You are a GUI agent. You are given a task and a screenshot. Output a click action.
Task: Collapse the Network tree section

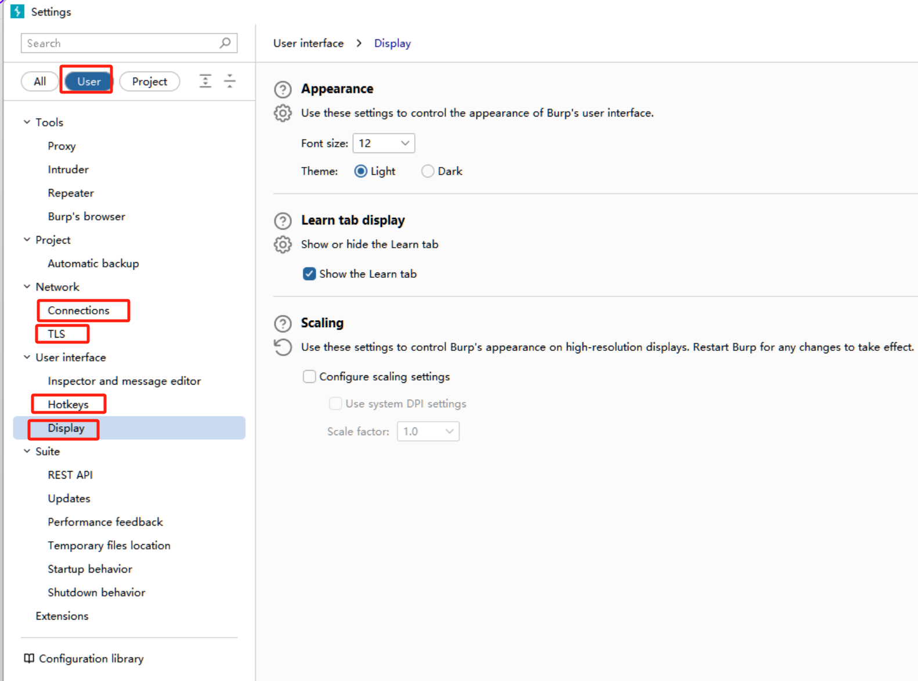coord(27,287)
